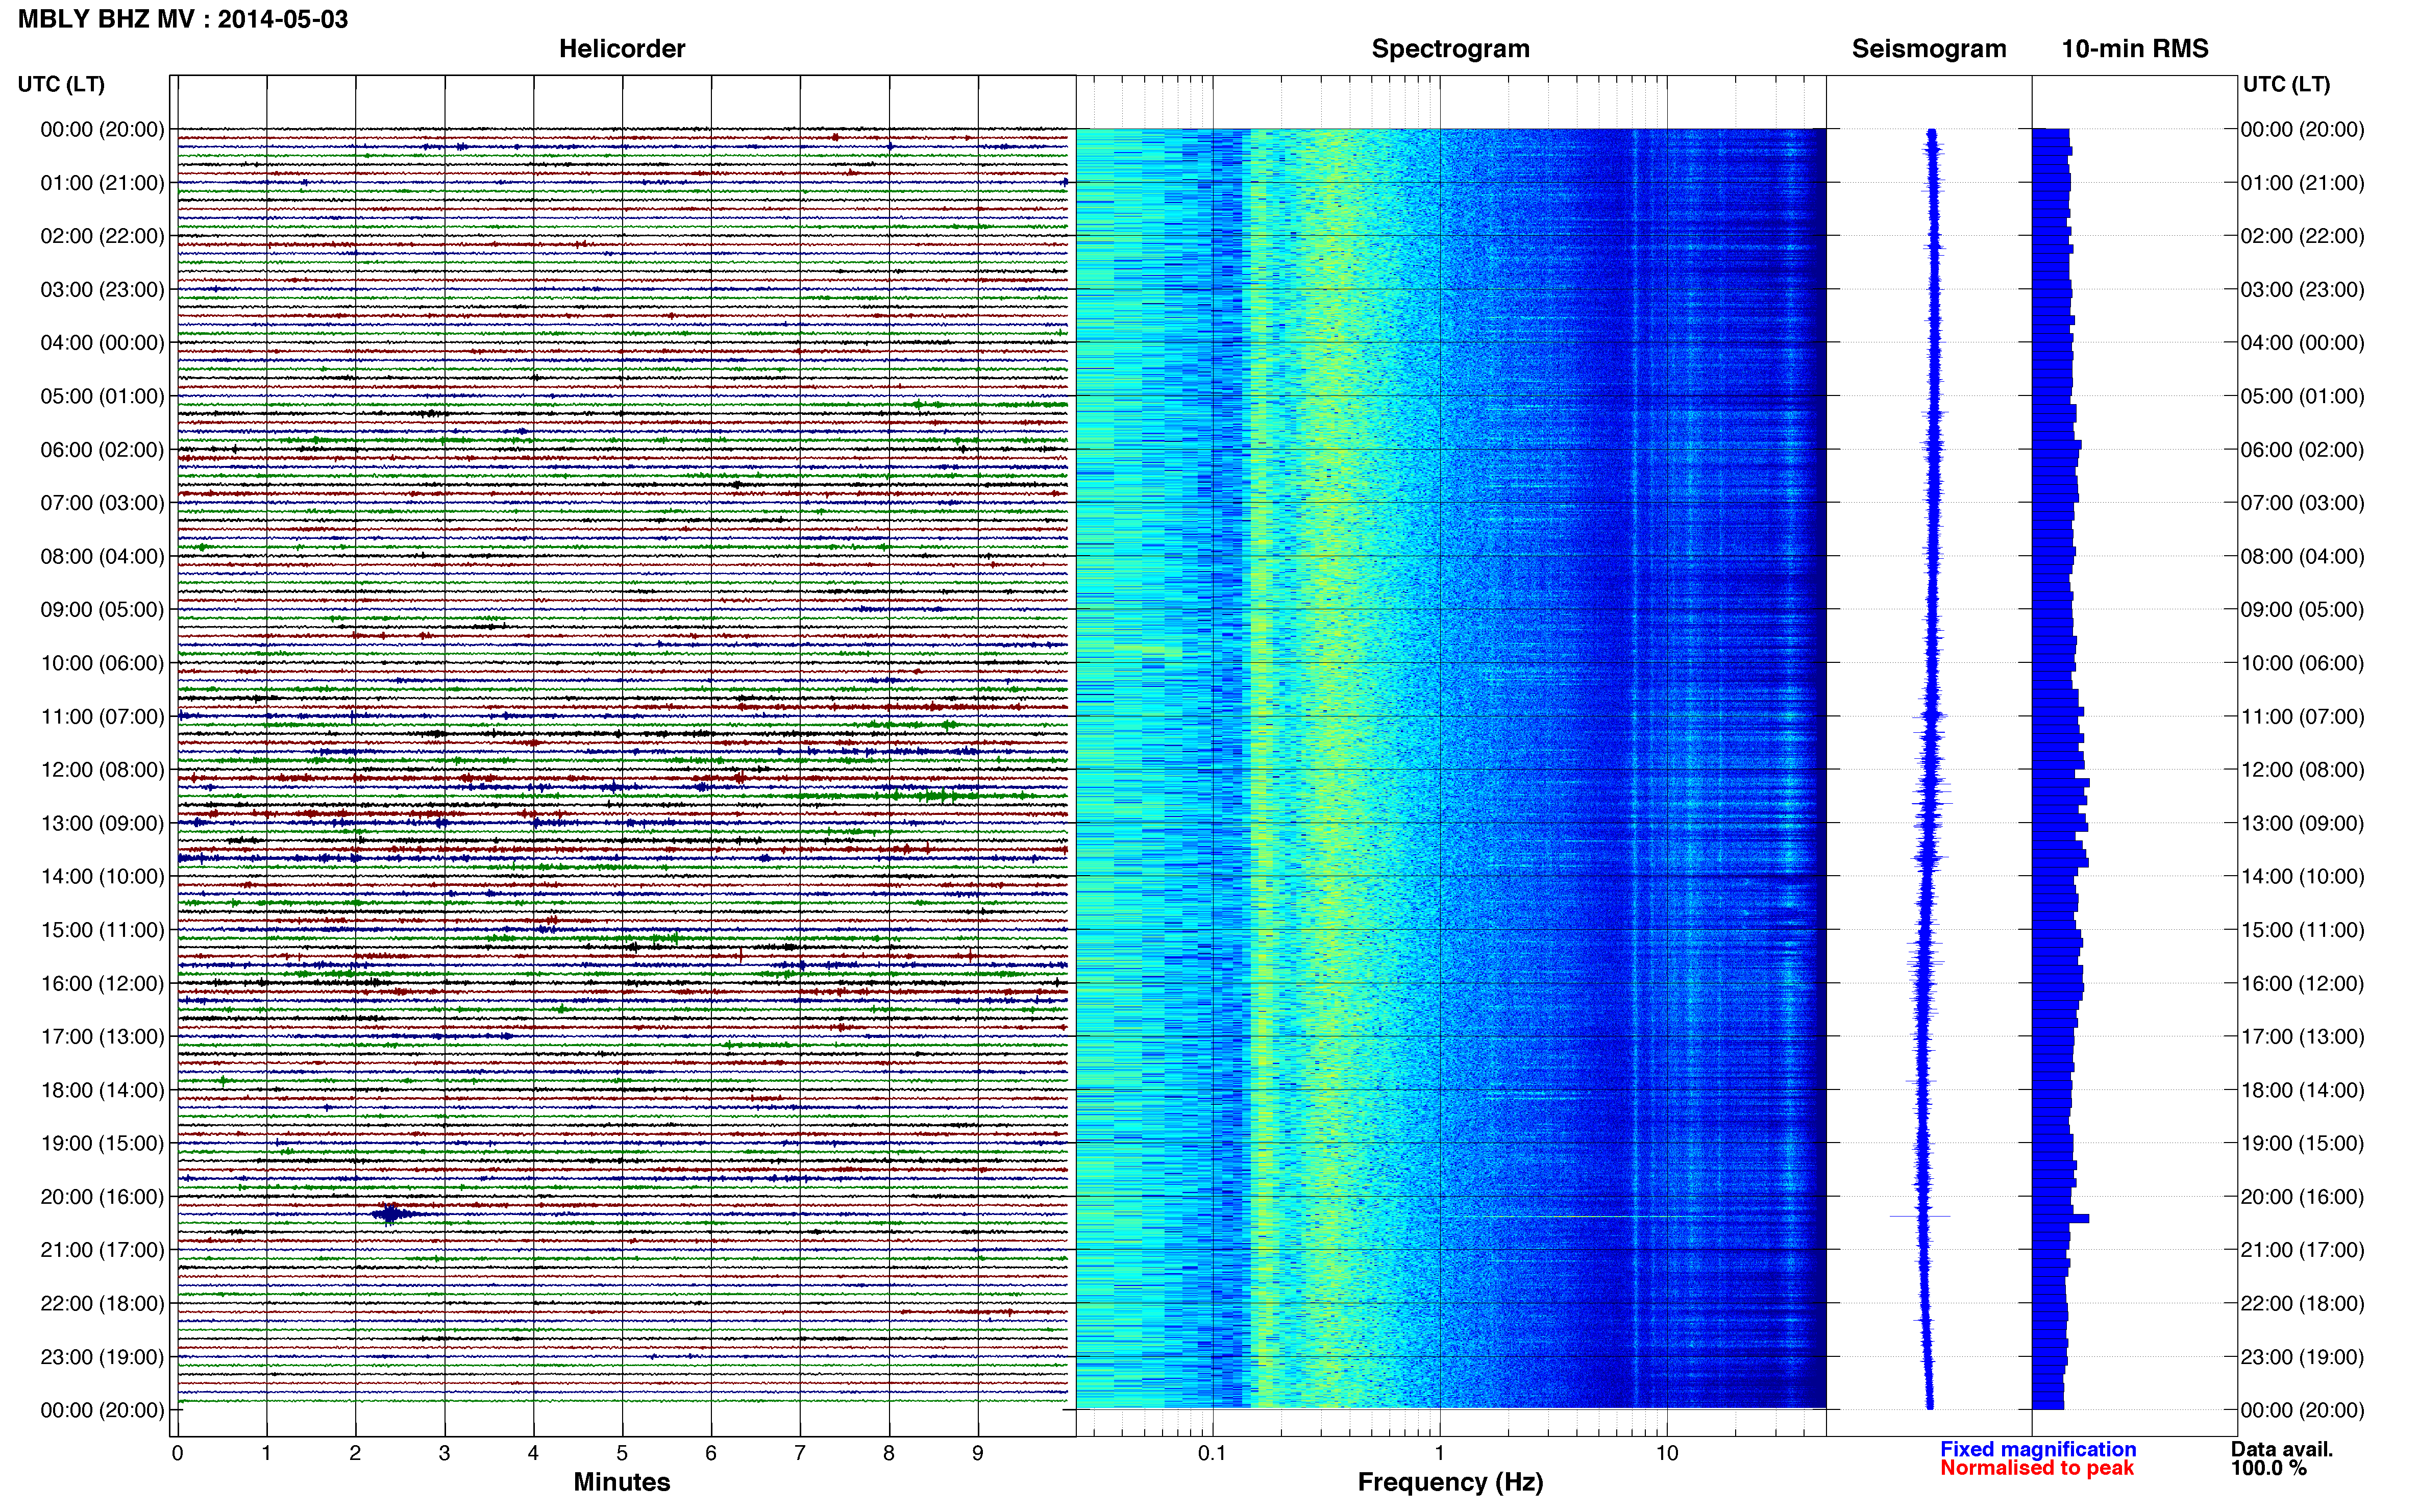The height and width of the screenshot is (1512, 2419).
Task: Click the right-axis 19:00 (15:00) time label
Action: click(2303, 1144)
